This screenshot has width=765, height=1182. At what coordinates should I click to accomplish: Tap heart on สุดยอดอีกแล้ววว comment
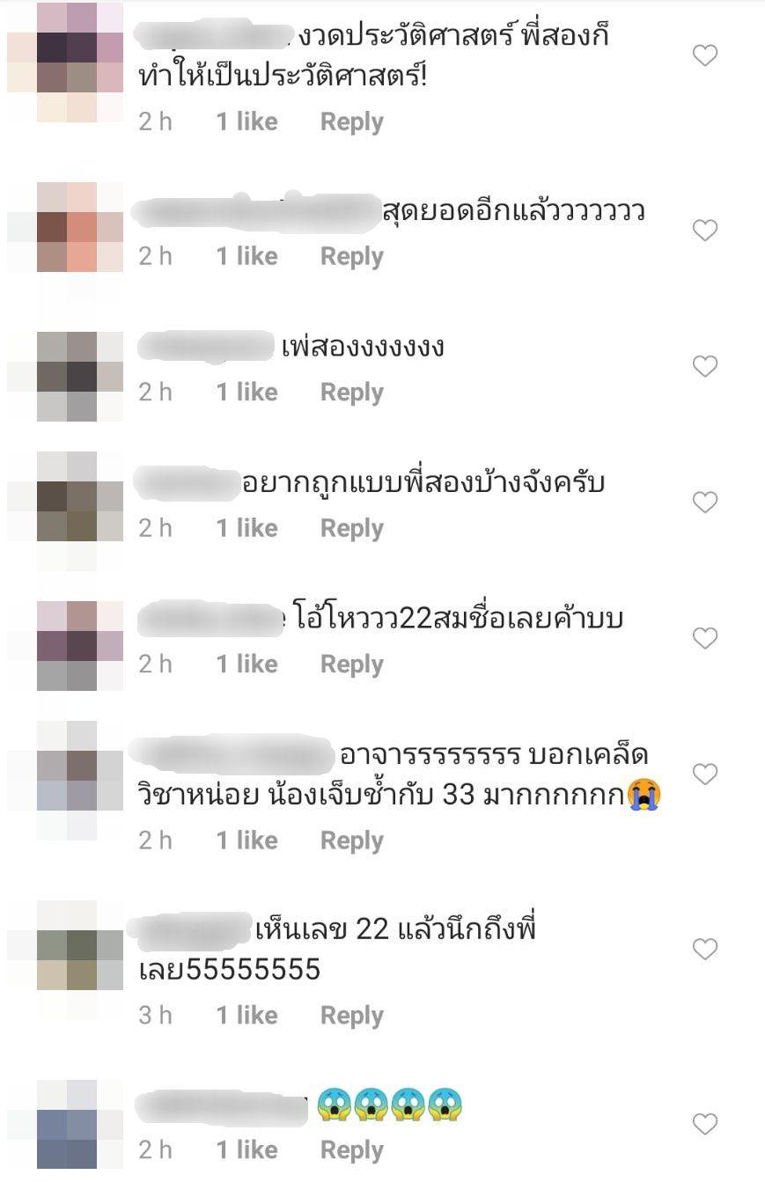tap(705, 231)
